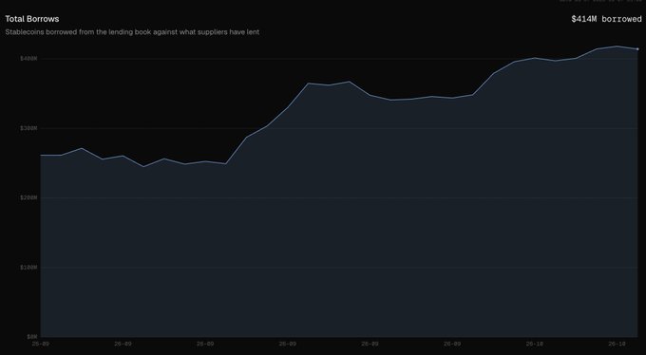Click the 'Stablecoins borrowed from the lending book' subtitle
Viewport: 646px width, 355px height.
tap(132, 32)
